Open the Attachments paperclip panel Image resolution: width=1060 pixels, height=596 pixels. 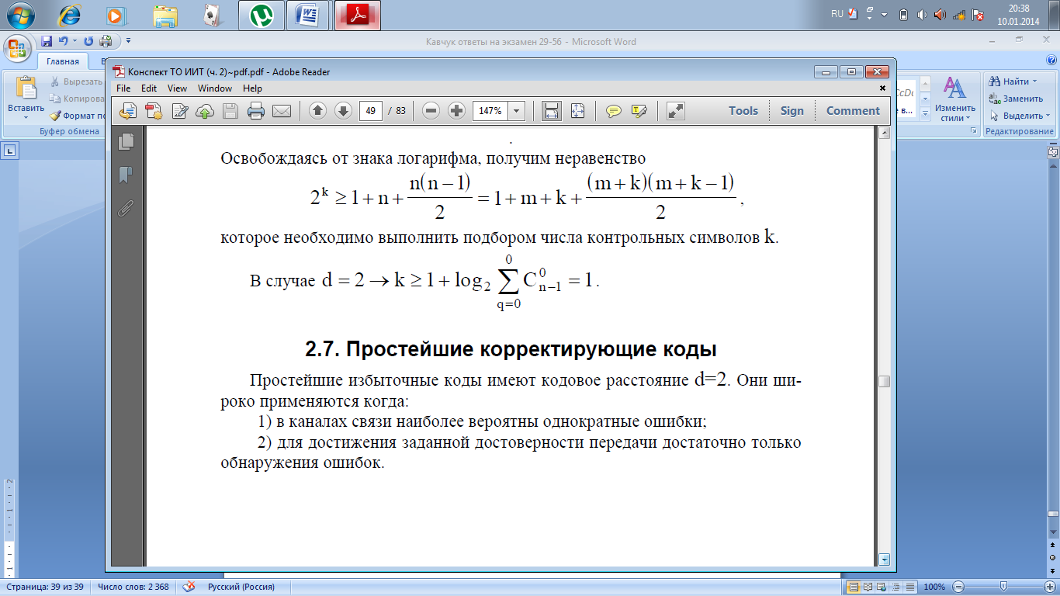tap(126, 208)
